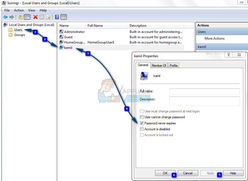The height and width of the screenshot is (181, 248).
Task: Click the Users header in Actions pane
Action: pos(222,32)
